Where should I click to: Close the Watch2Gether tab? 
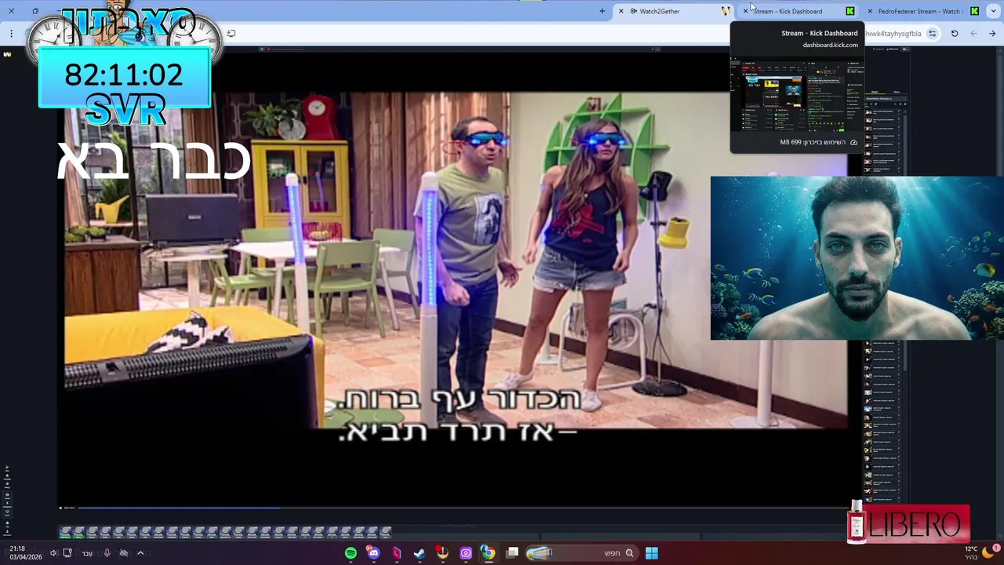click(621, 11)
